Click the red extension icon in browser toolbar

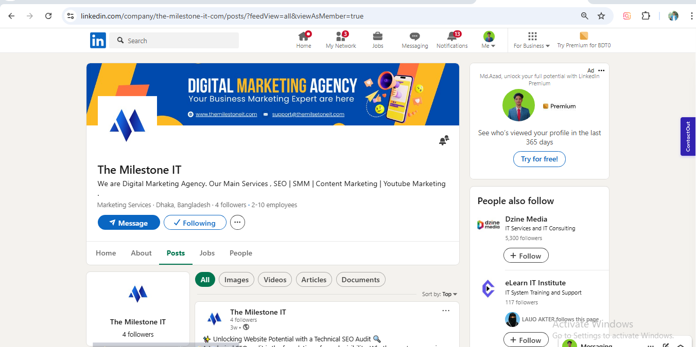[627, 16]
